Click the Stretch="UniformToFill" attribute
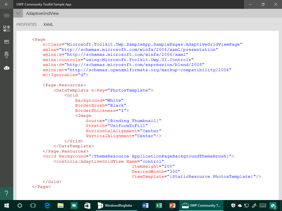Image resolution: width=282 pixels, height=211 pixels. coord(117,126)
